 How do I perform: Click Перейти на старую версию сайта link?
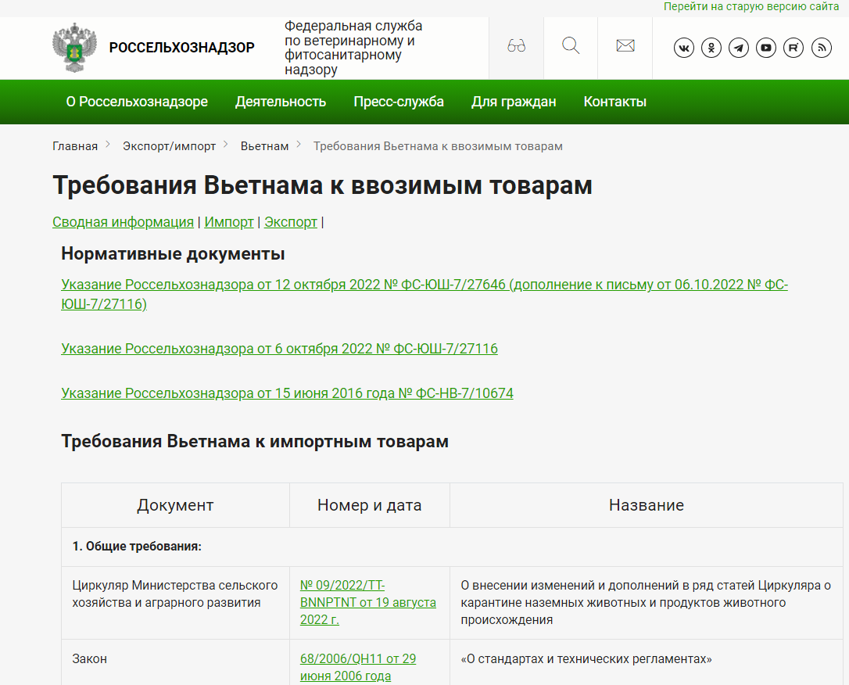tap(751, 6)
